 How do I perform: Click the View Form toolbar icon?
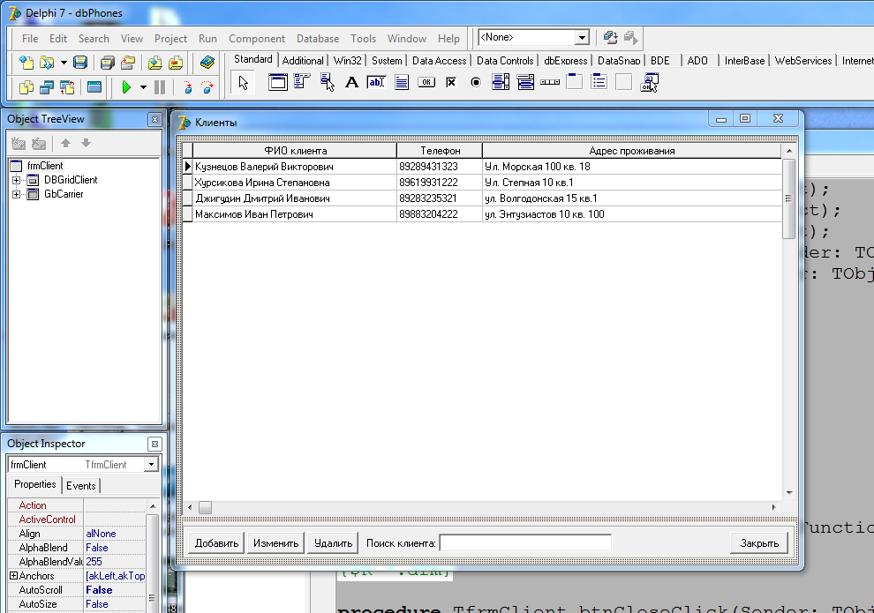click(x=47, y=87)
